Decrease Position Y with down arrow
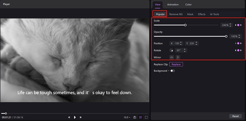 pos(196,44)
